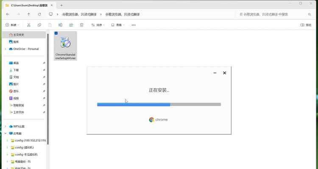Image resolution: width=318 pixels, height=169 pixels.
Task: Go up one folder level
Action: click(x=29, y=14)
